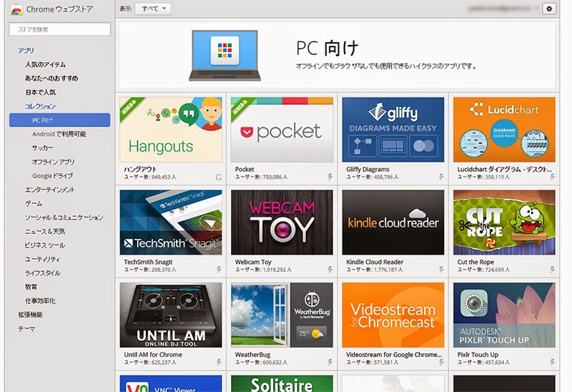Viewport: 572px width, 392px height.
Task: Open オフライン アプリ collection
Action: click(53, 162)
